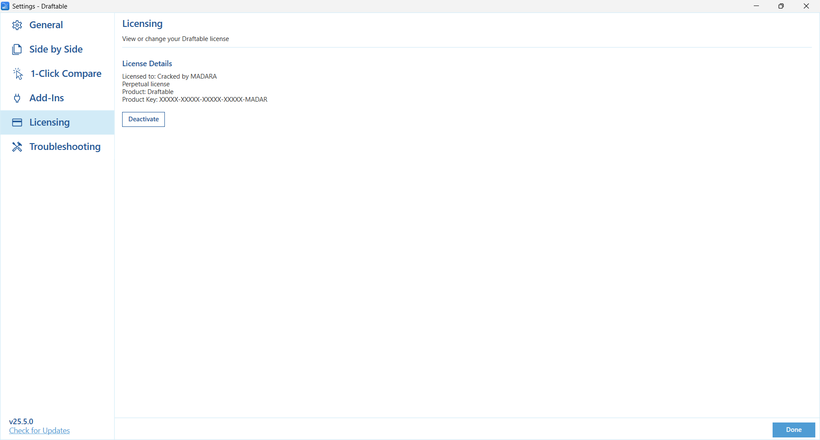
Task: Close the Settings window
Action: point(806,6)
